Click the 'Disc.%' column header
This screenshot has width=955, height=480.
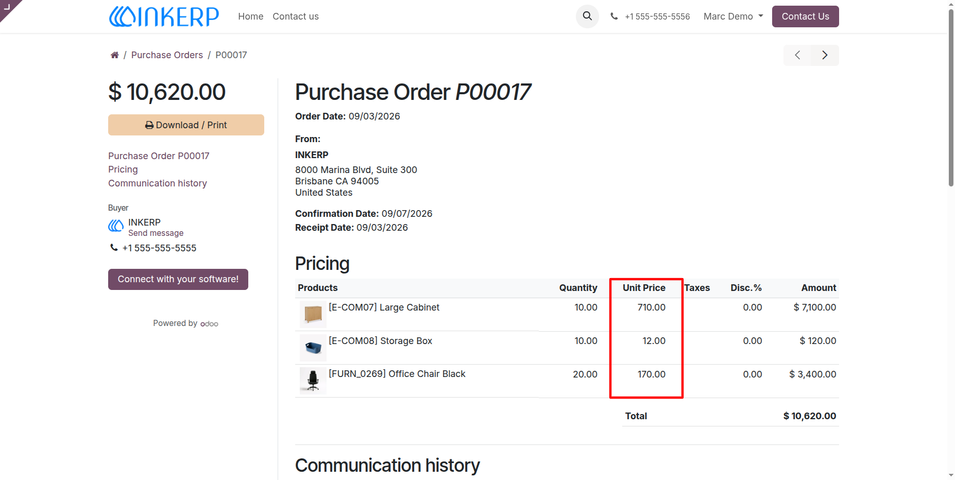pyautogui.click(x=746, y=288)
